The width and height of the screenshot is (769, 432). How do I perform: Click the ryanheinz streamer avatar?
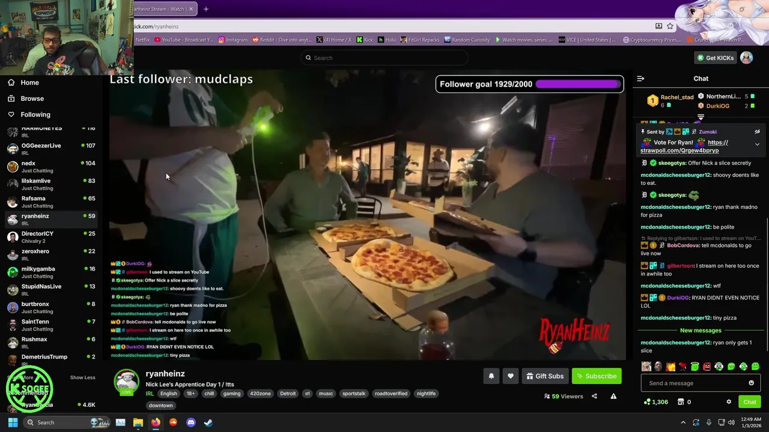click(x=126, y=382)
